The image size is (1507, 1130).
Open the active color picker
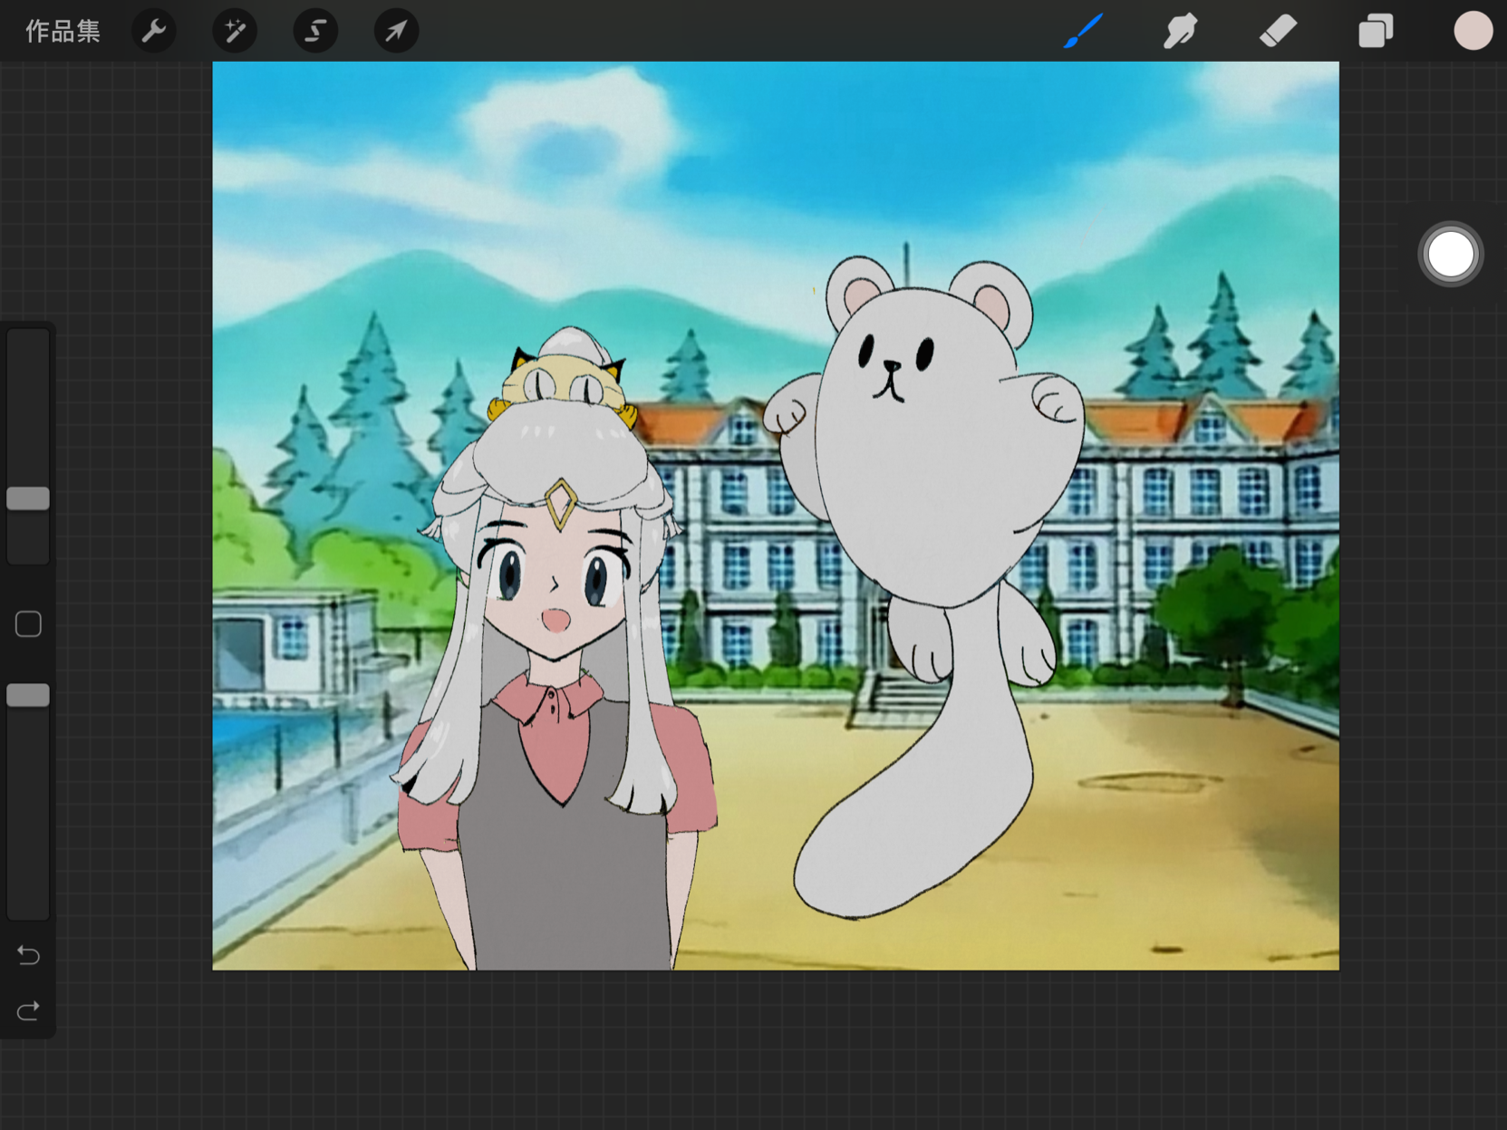1473,31
